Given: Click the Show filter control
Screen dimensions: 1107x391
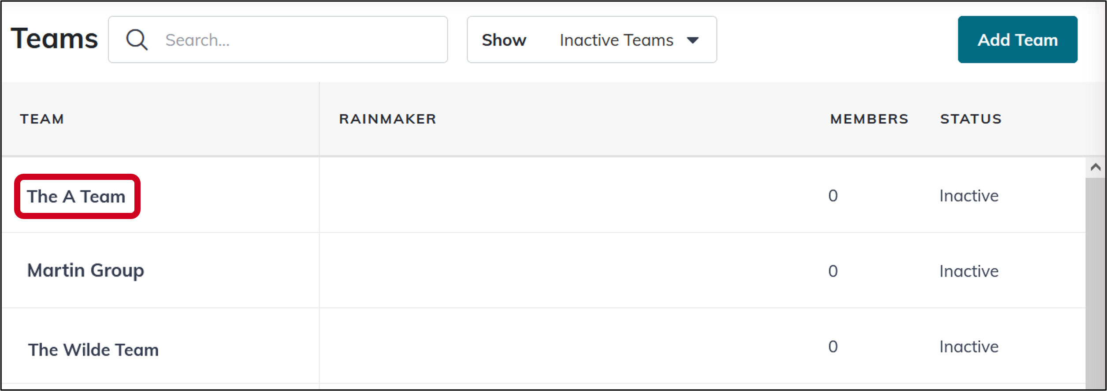Looking at the screenshot, I should [x=504, y=40].
